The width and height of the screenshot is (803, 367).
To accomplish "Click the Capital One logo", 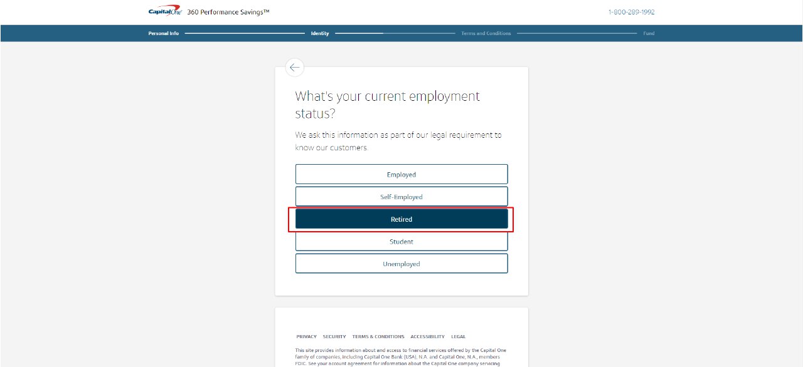I will pyautogui.click(x=164, y=11).
